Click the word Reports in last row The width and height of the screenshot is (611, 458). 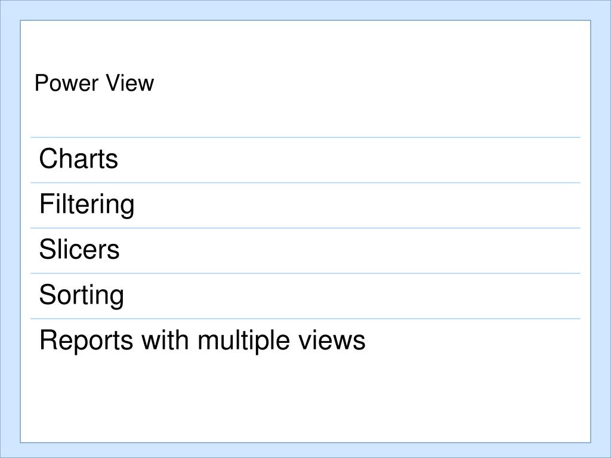[86, 341]
